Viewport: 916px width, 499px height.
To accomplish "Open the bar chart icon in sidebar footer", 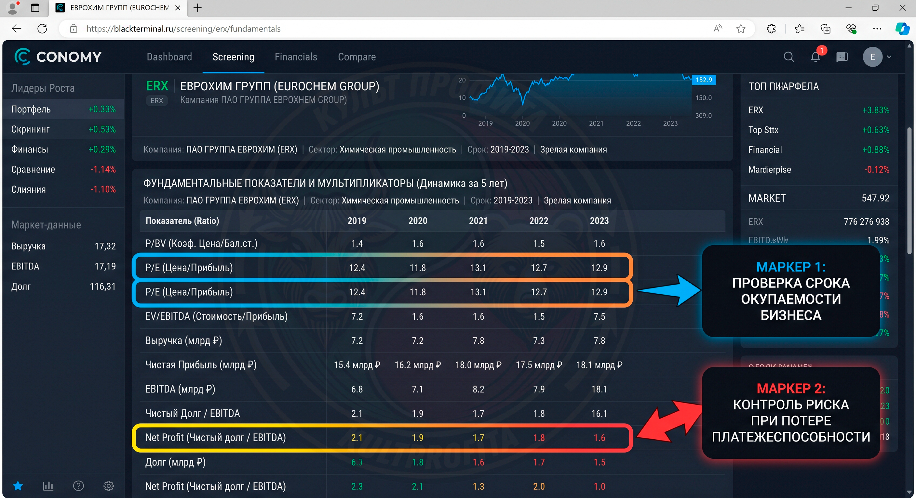I will pos(48,485).
